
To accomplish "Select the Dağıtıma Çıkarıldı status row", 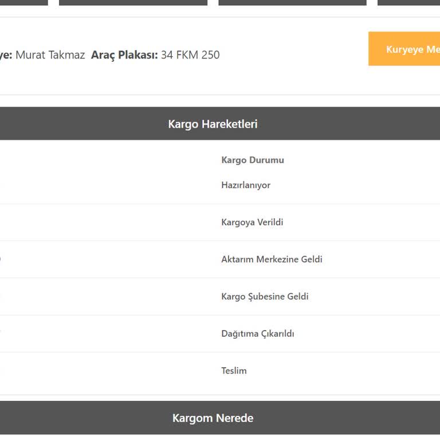I will click(220, 333).
